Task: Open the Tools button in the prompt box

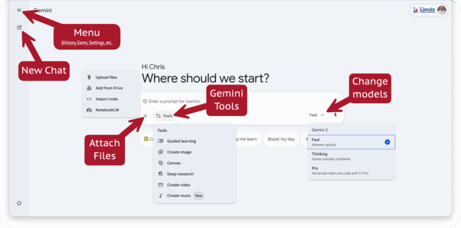Action: [164, 116]
